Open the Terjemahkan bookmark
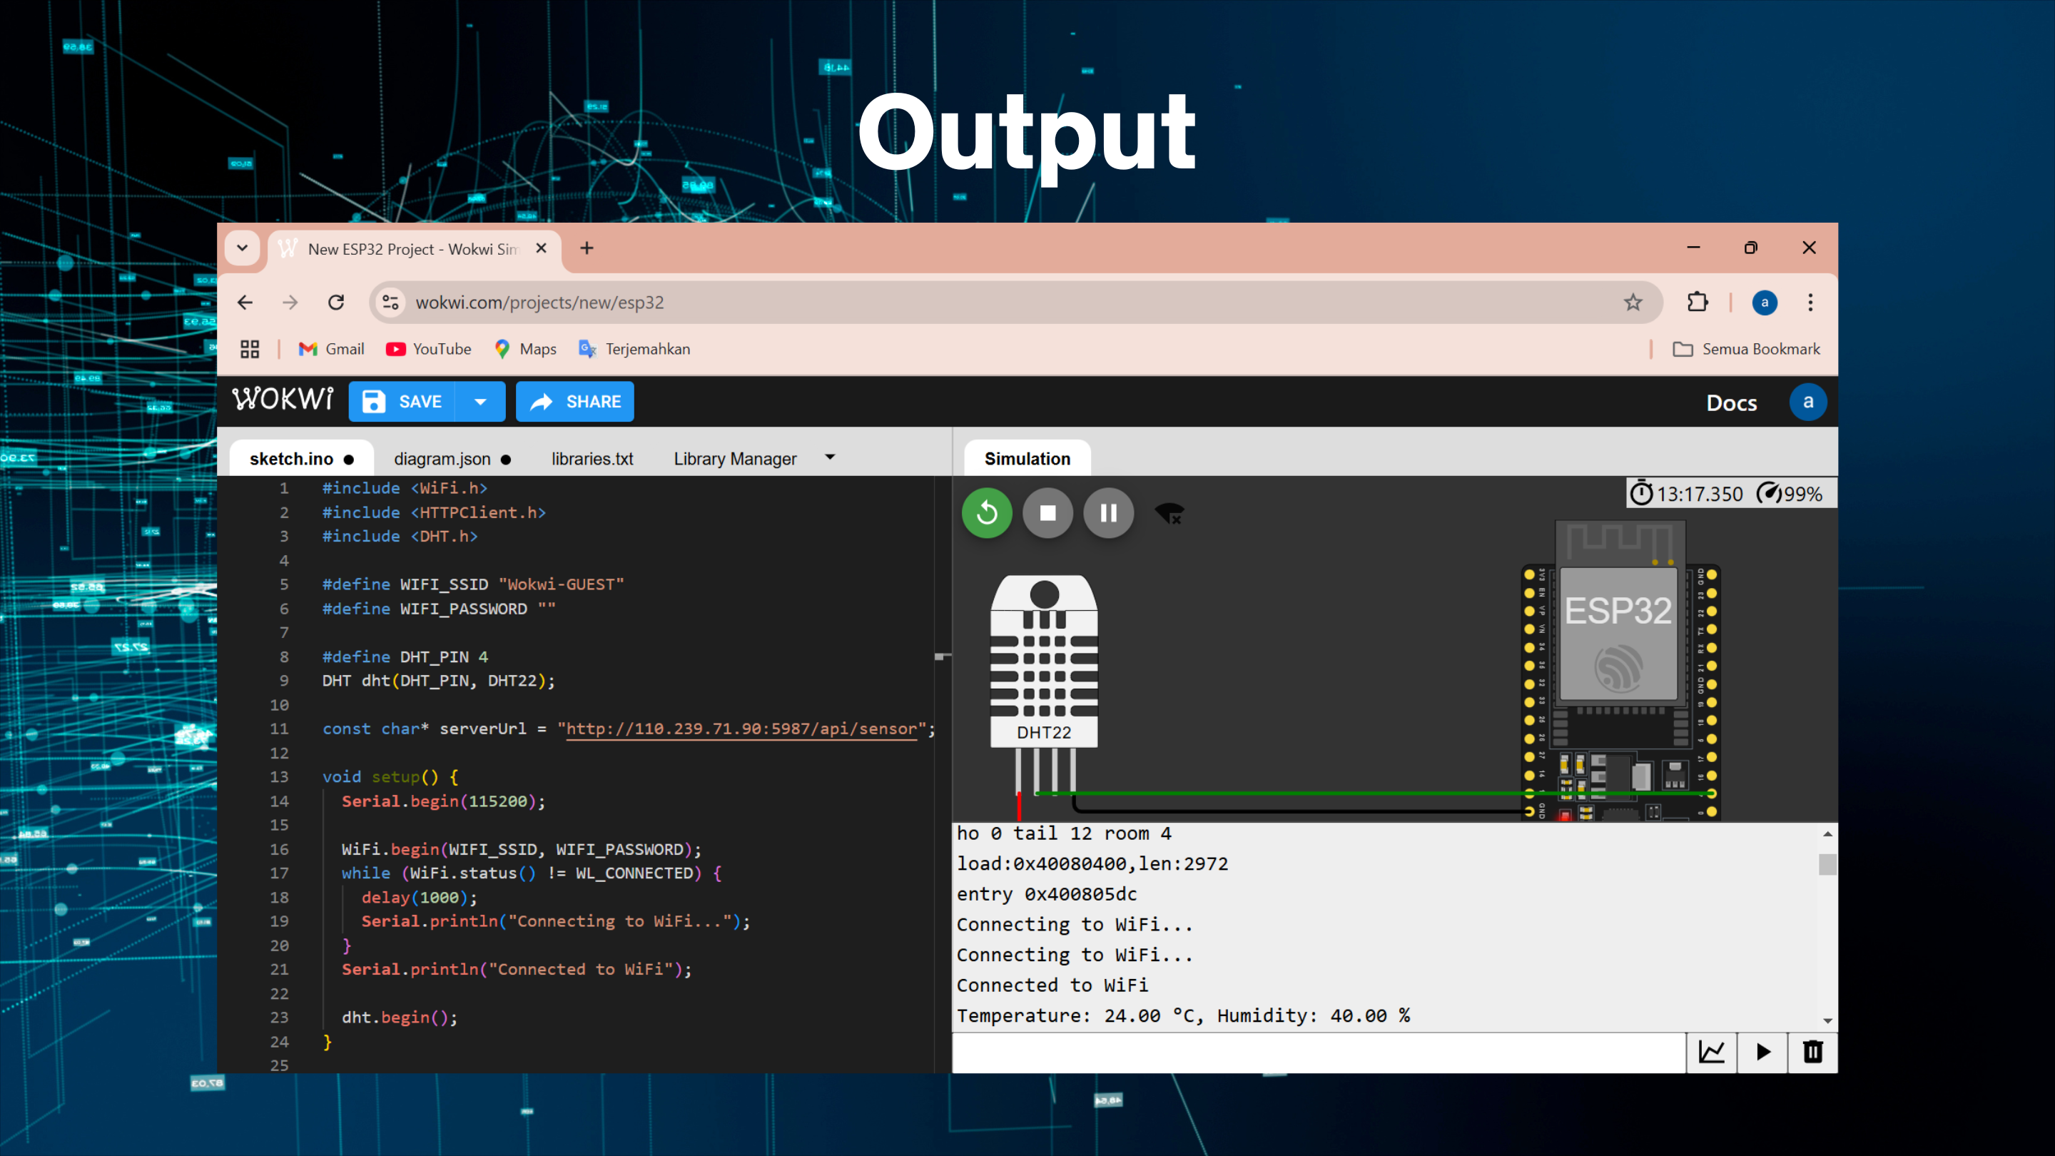Screen dimensions: 2055x1156 pos(635,349)
